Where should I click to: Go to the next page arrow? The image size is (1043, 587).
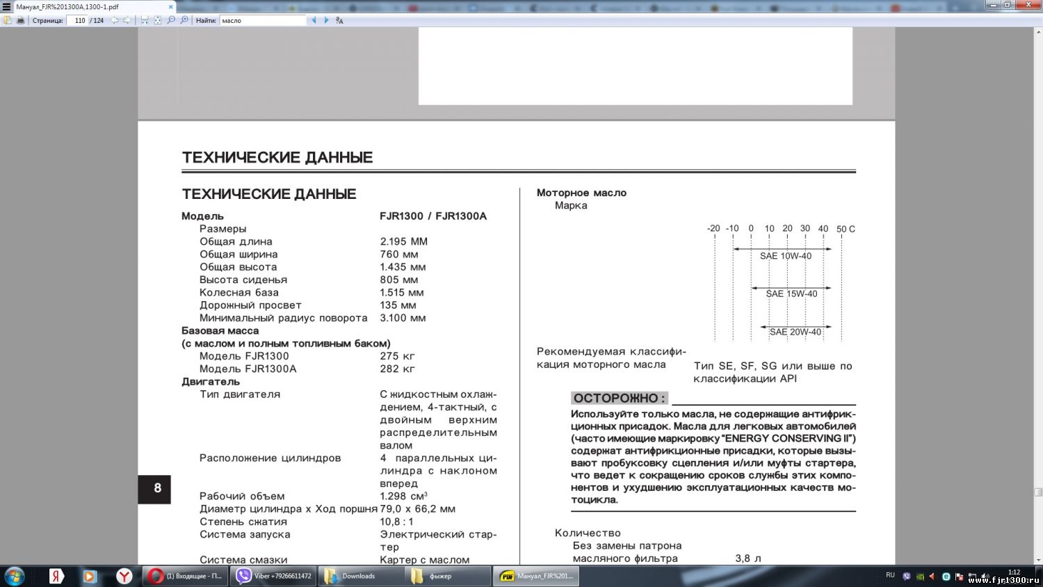pyautogui.click(x=127, y=20)
